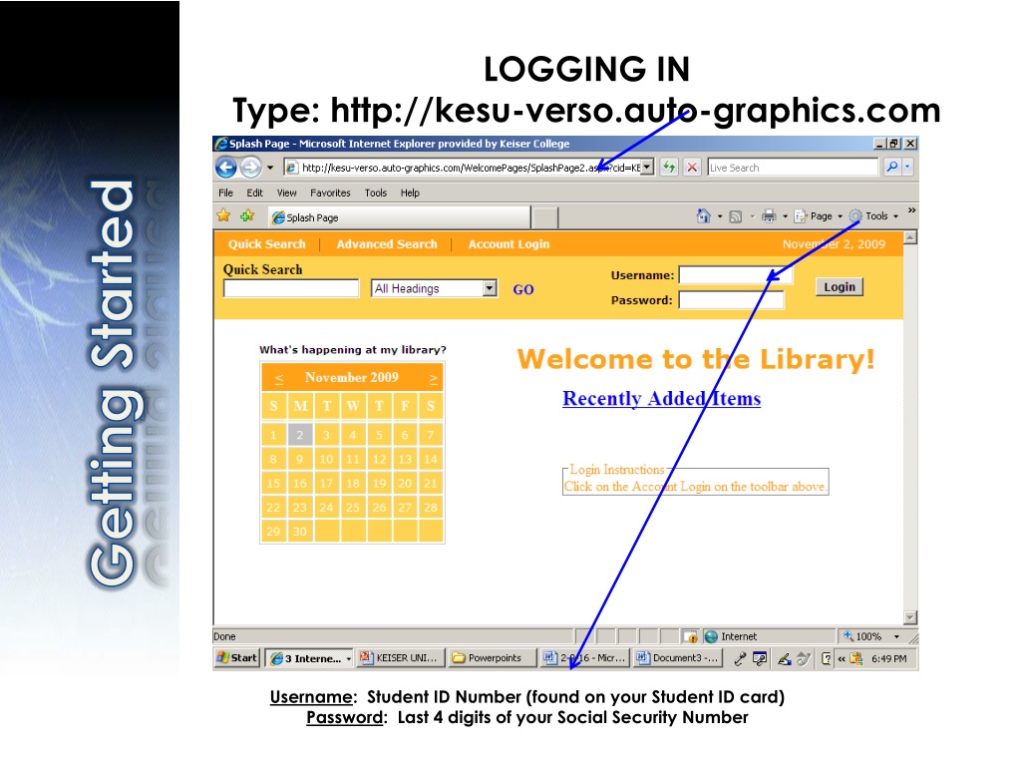Click the Quick Search text field
Screen dimensions: 1021x766
[291, 288]
